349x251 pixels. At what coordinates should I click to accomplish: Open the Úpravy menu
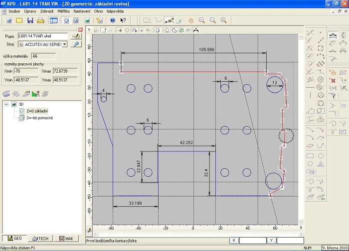[x=30, y=11]
